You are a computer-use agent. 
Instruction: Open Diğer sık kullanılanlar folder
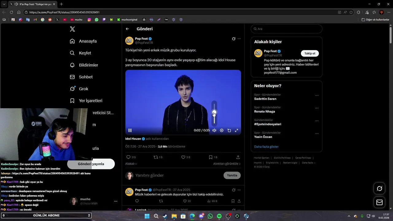[375, 20]
